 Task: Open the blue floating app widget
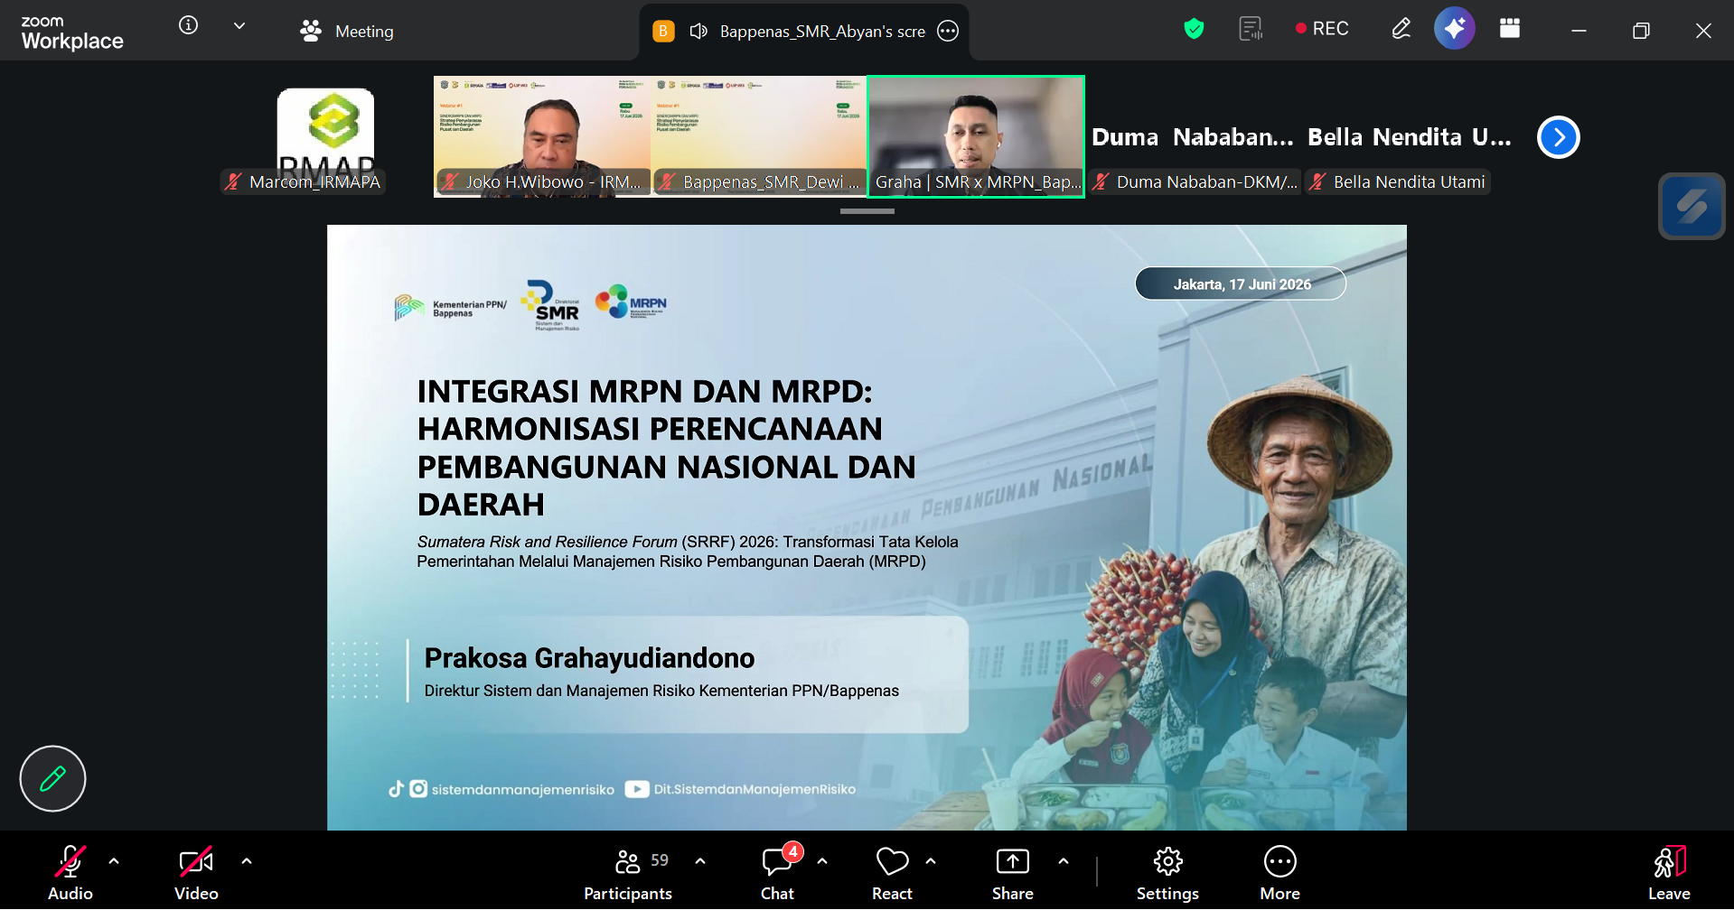pos(1692,207)
